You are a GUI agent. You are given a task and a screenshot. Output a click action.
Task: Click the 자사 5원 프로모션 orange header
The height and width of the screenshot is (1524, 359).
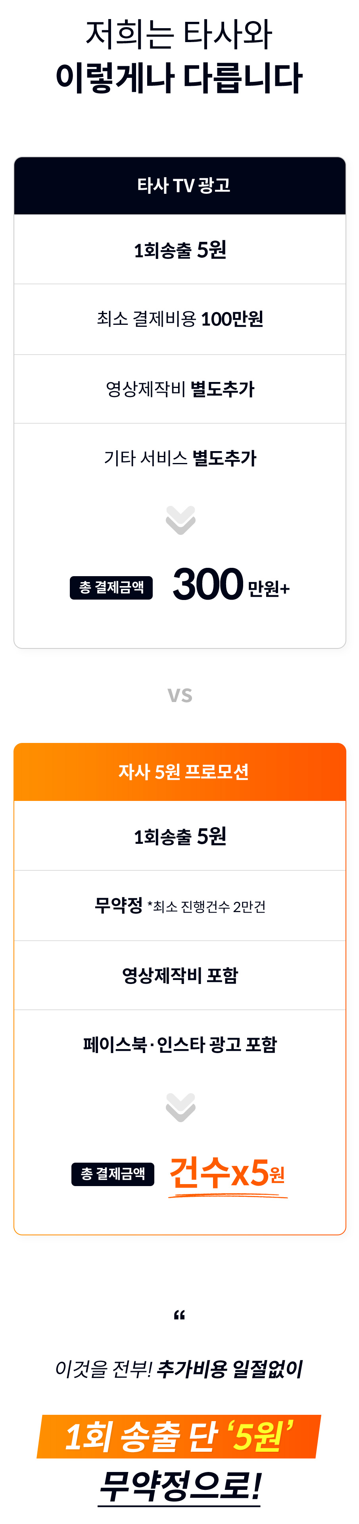click(180, 772)
